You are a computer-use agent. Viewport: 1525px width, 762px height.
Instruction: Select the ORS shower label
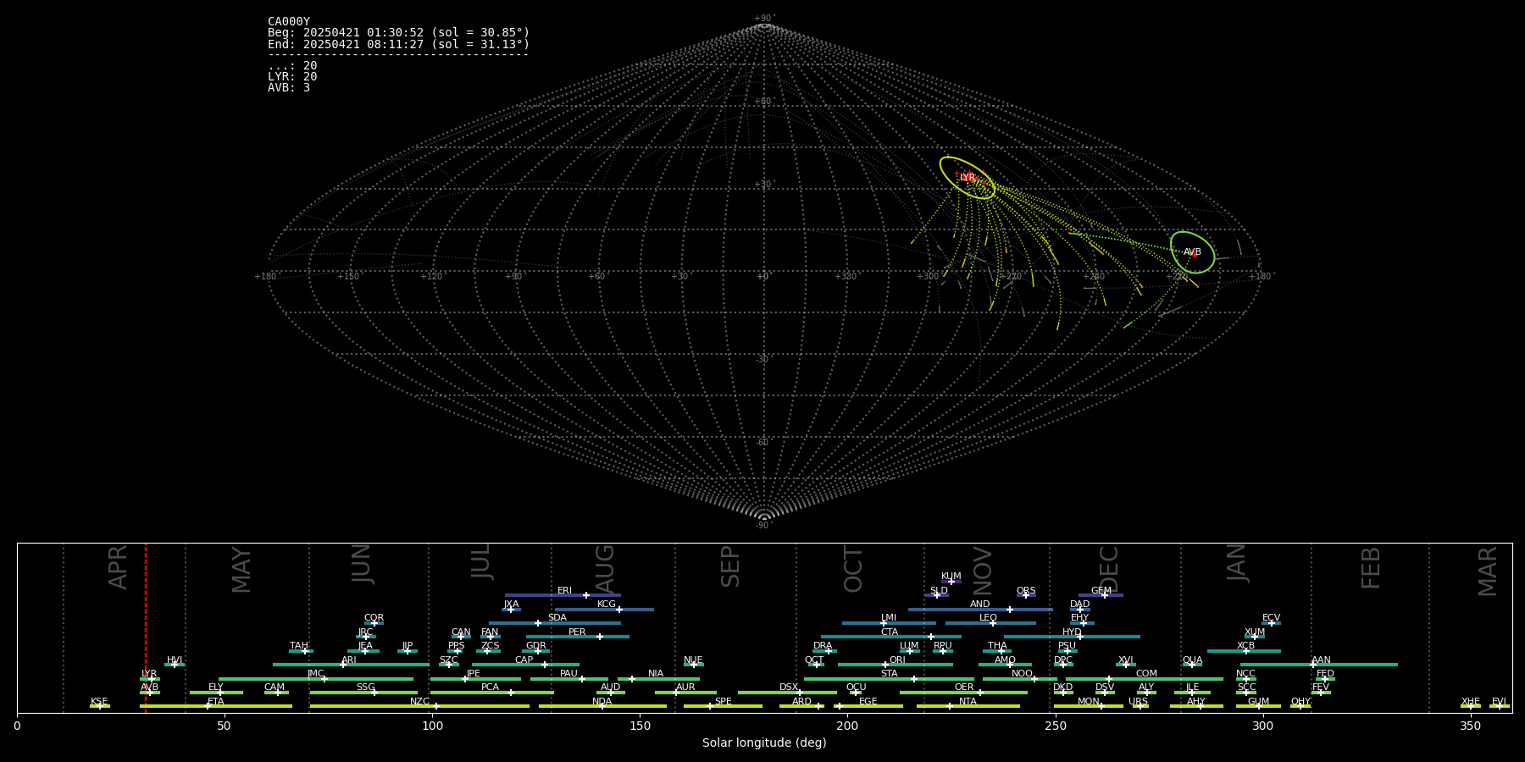[1026, 591]
